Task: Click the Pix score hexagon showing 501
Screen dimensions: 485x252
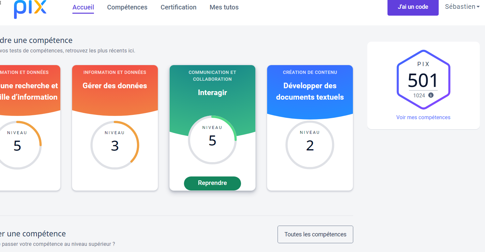Action: [423, 80]
